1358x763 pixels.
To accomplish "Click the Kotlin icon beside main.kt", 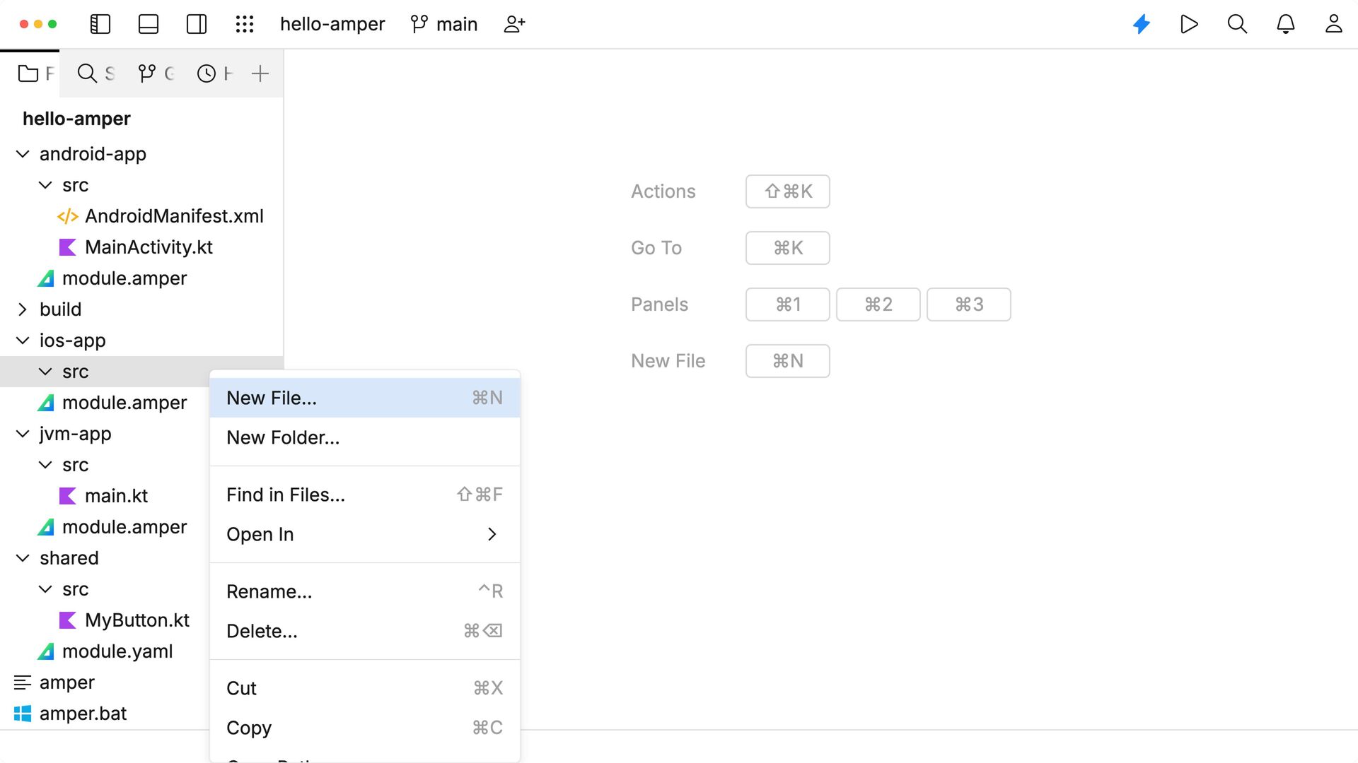I will point(68,496).
